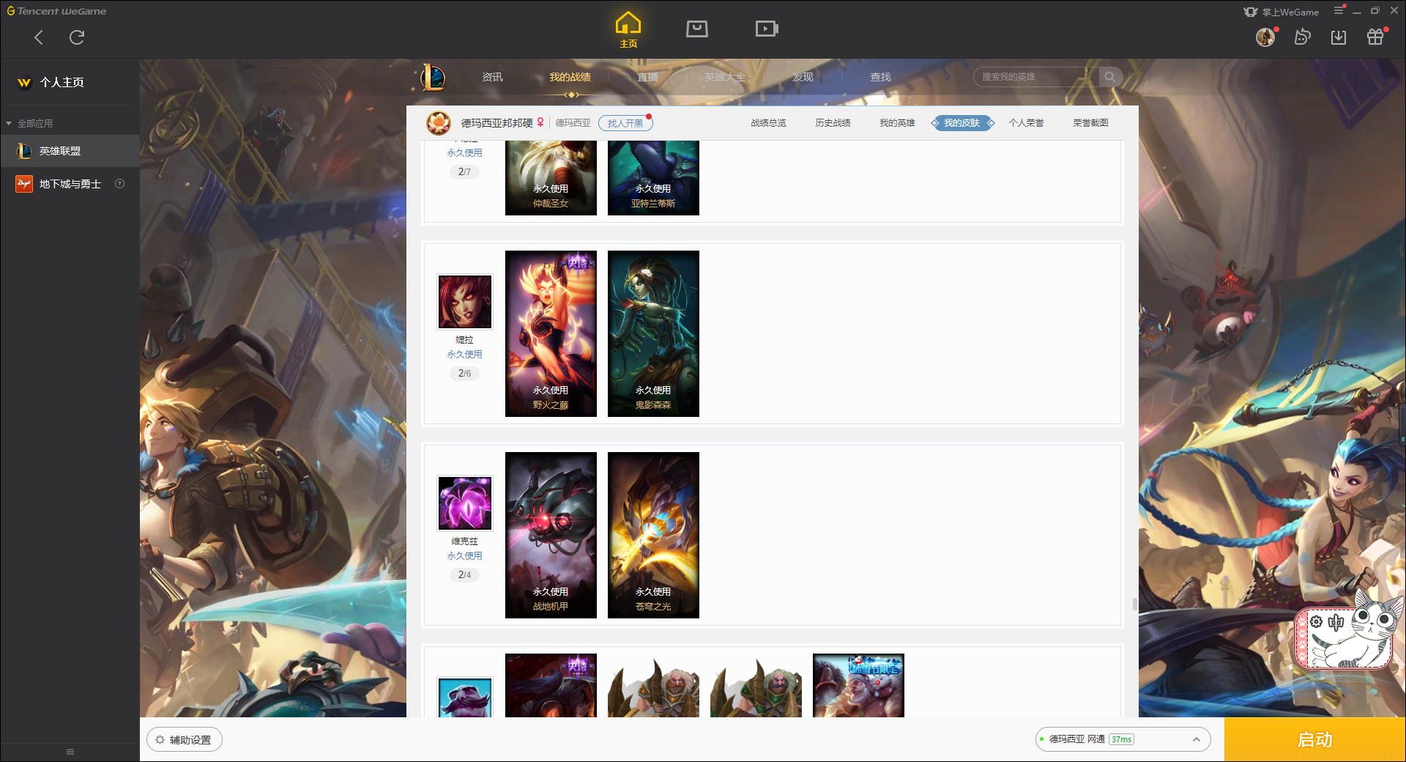This screenshot has width=1406, height=762.
Task: Open the store bag icon
Action: tap(697, 29)
